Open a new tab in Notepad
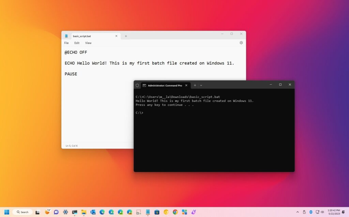Image resolution: width=349 pixels, height=217 pixels. pos(126,36)
